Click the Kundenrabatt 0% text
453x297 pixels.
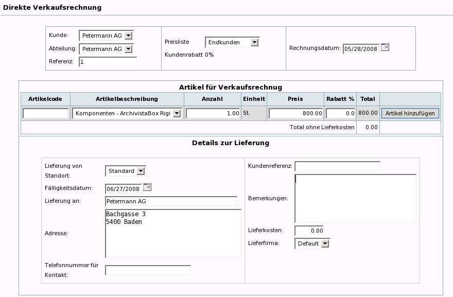point(189,55)
